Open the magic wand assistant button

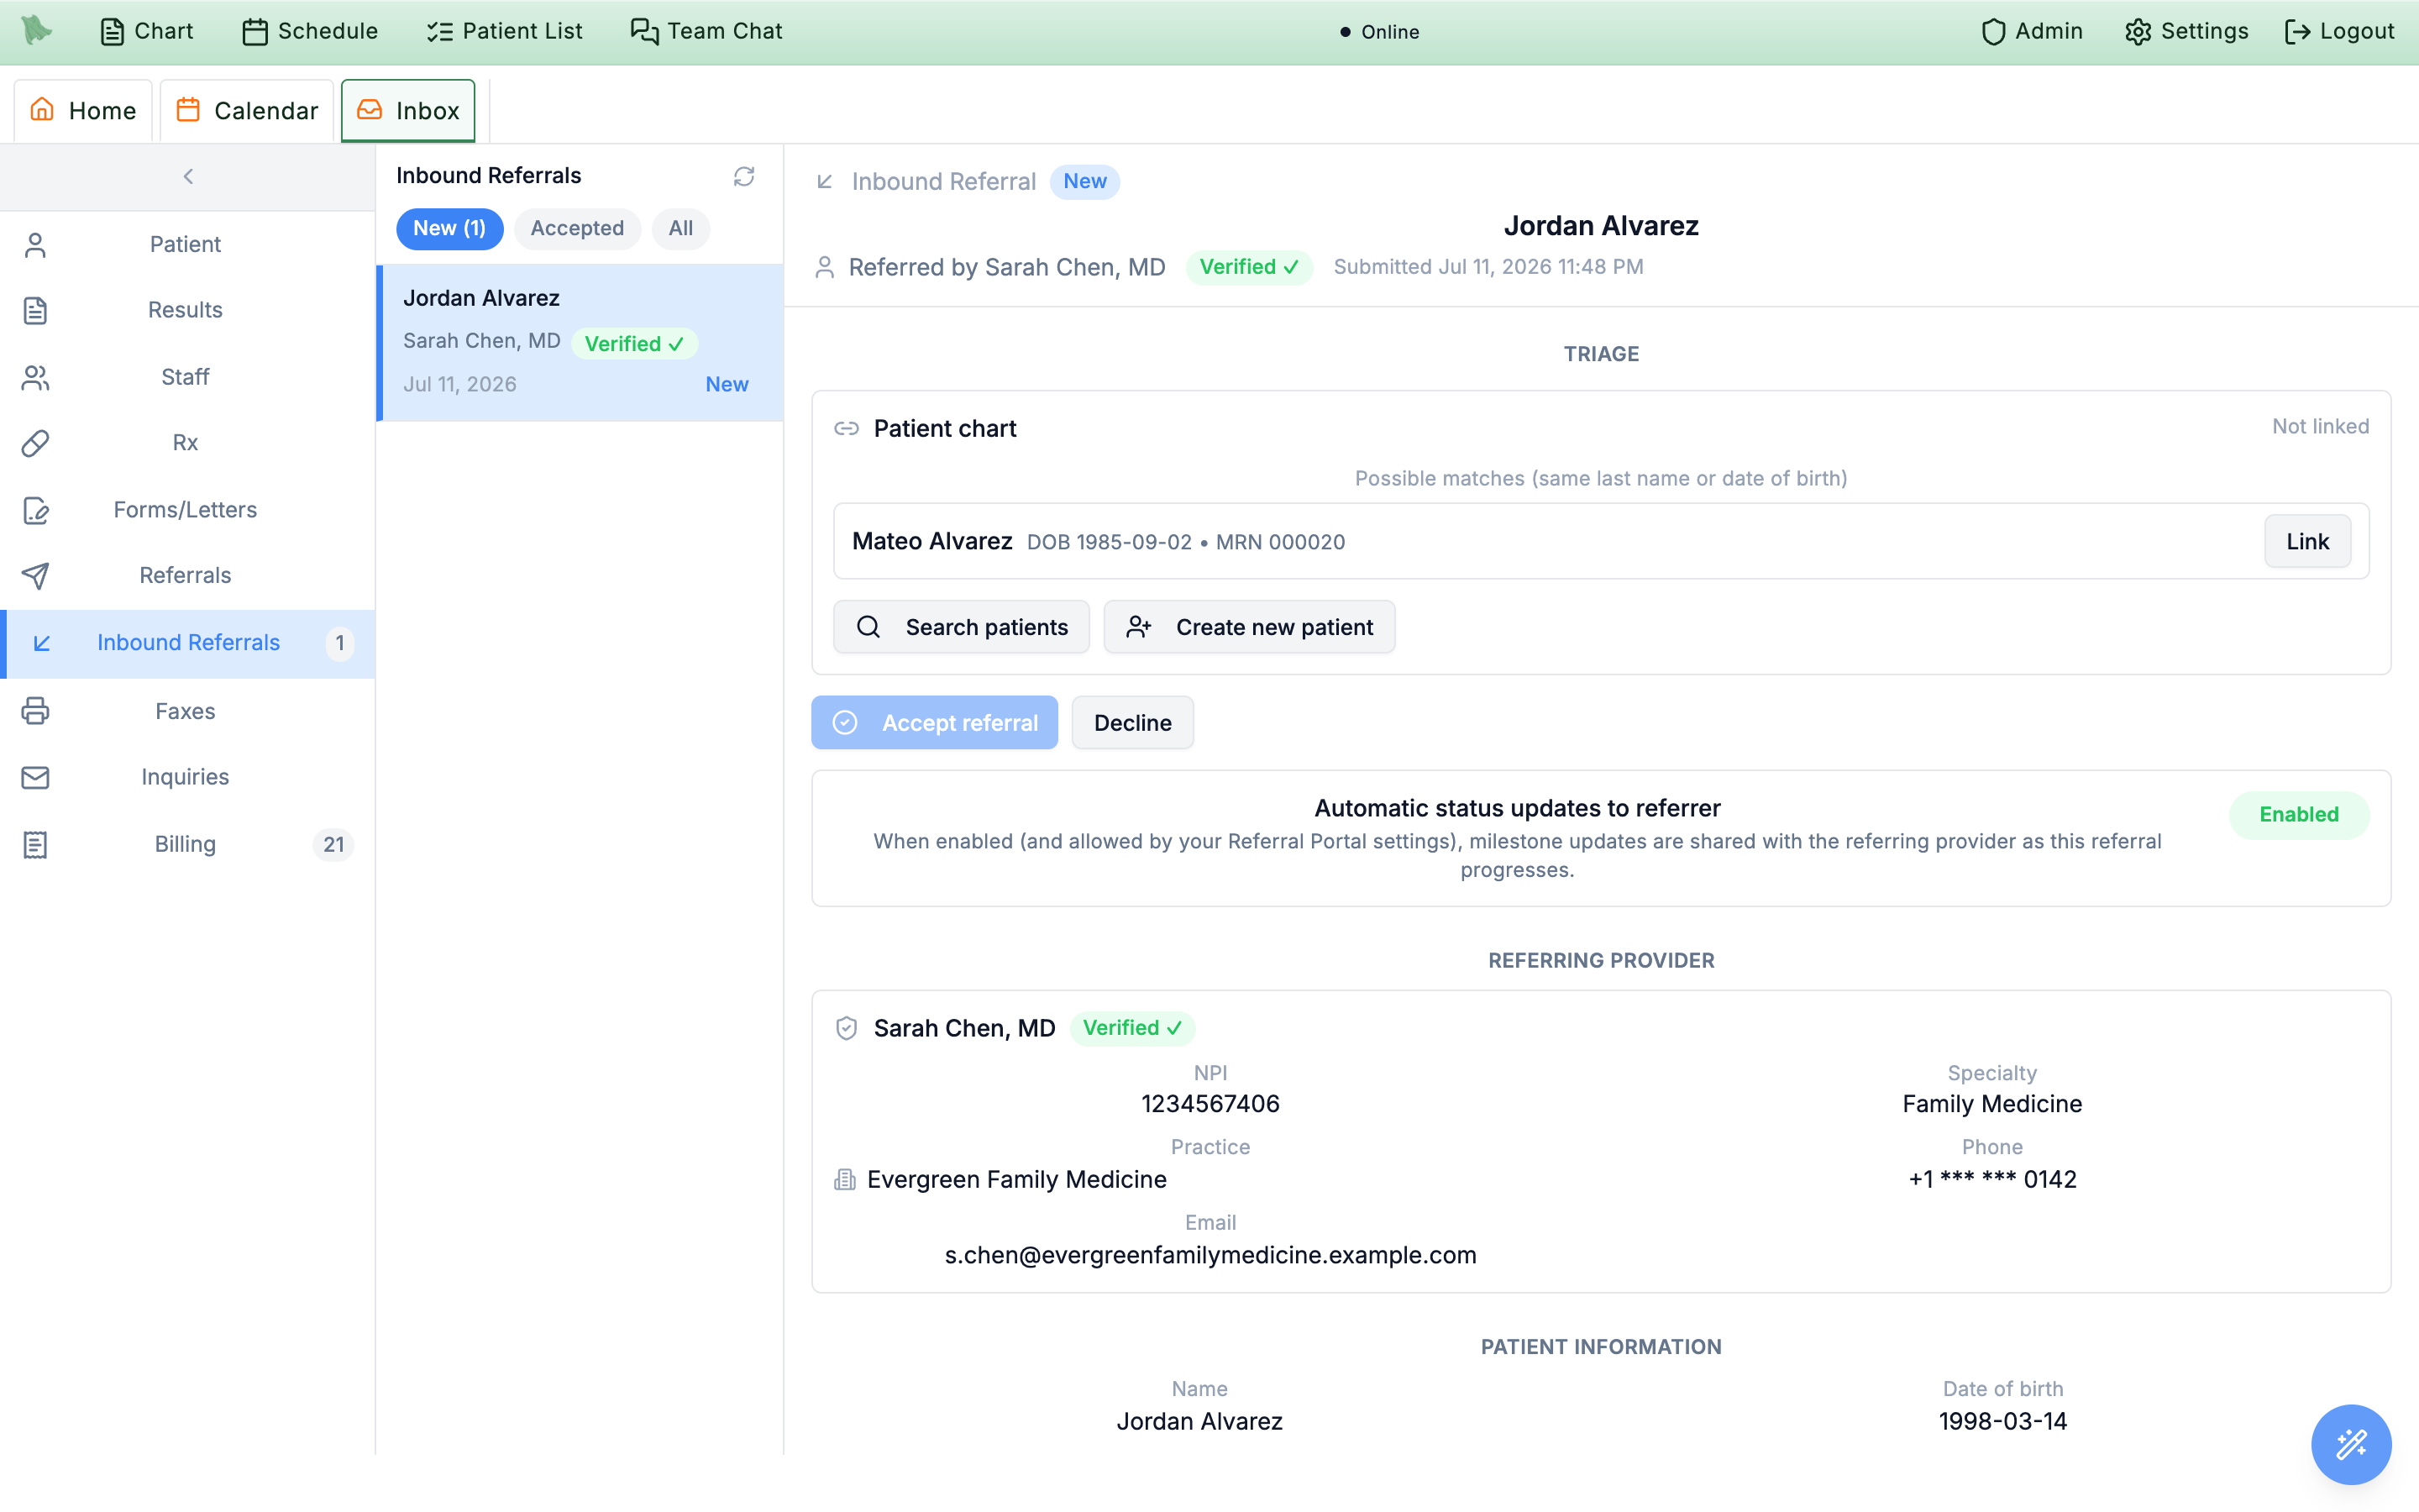click(2351, 1445)
